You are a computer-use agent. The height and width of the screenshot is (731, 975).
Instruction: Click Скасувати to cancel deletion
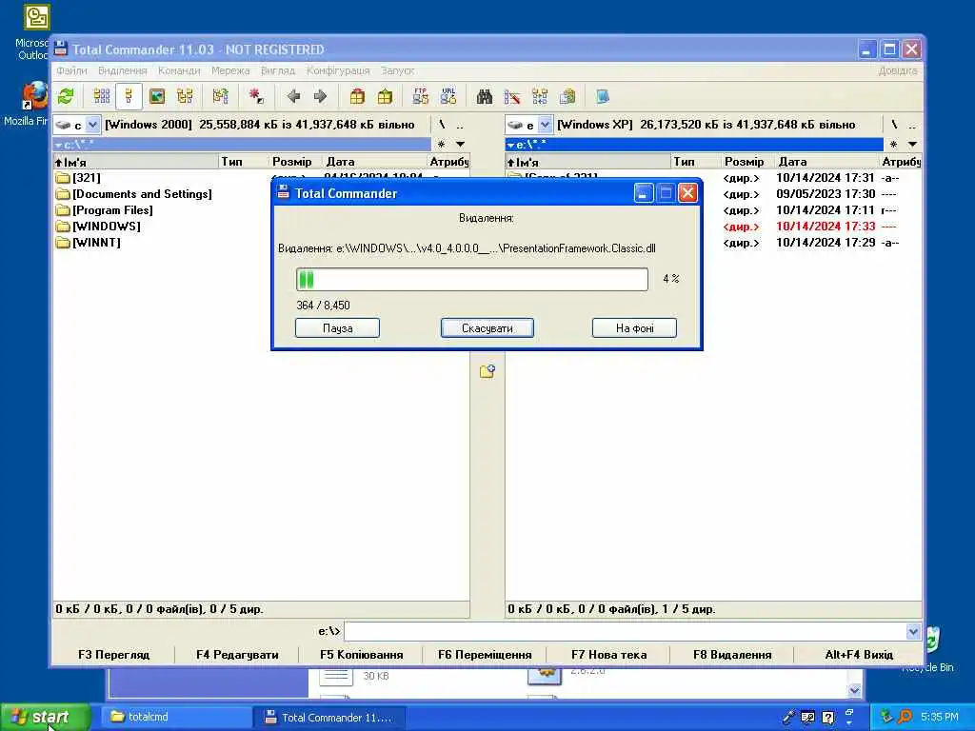[487, 328]
